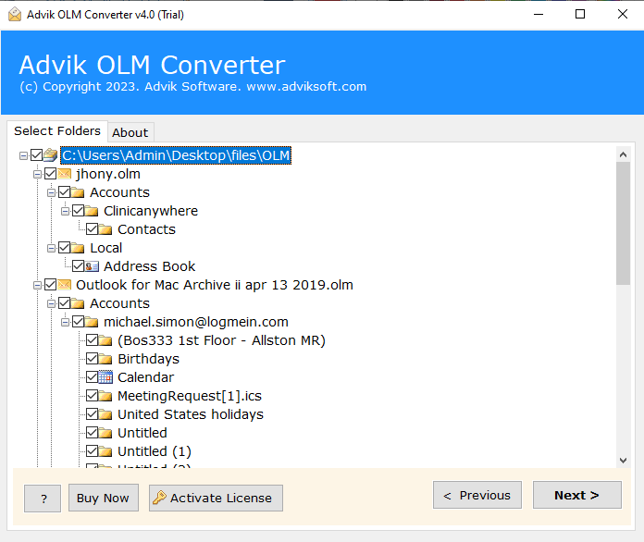Click folder icon of (Bos333 1st Floor - Allston MR)
This screenshot has height=542, width=644.
point(105,340)
